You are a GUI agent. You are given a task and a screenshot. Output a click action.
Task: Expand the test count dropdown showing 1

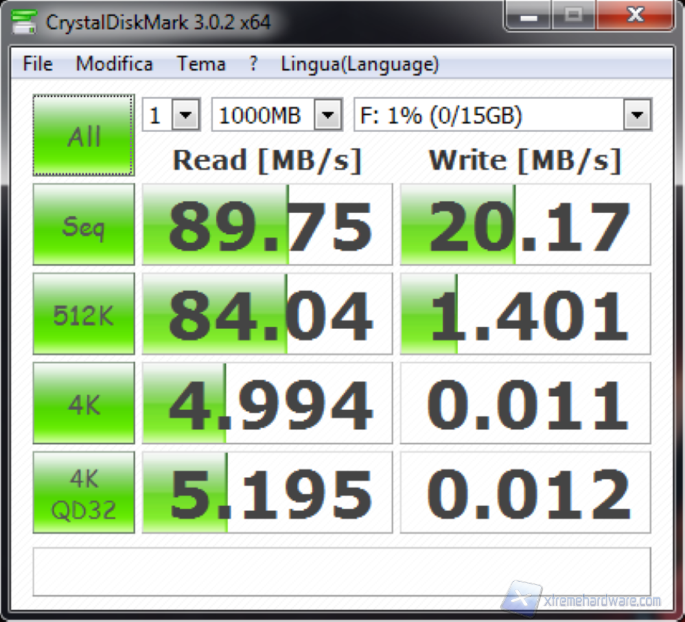click(186, 116)
